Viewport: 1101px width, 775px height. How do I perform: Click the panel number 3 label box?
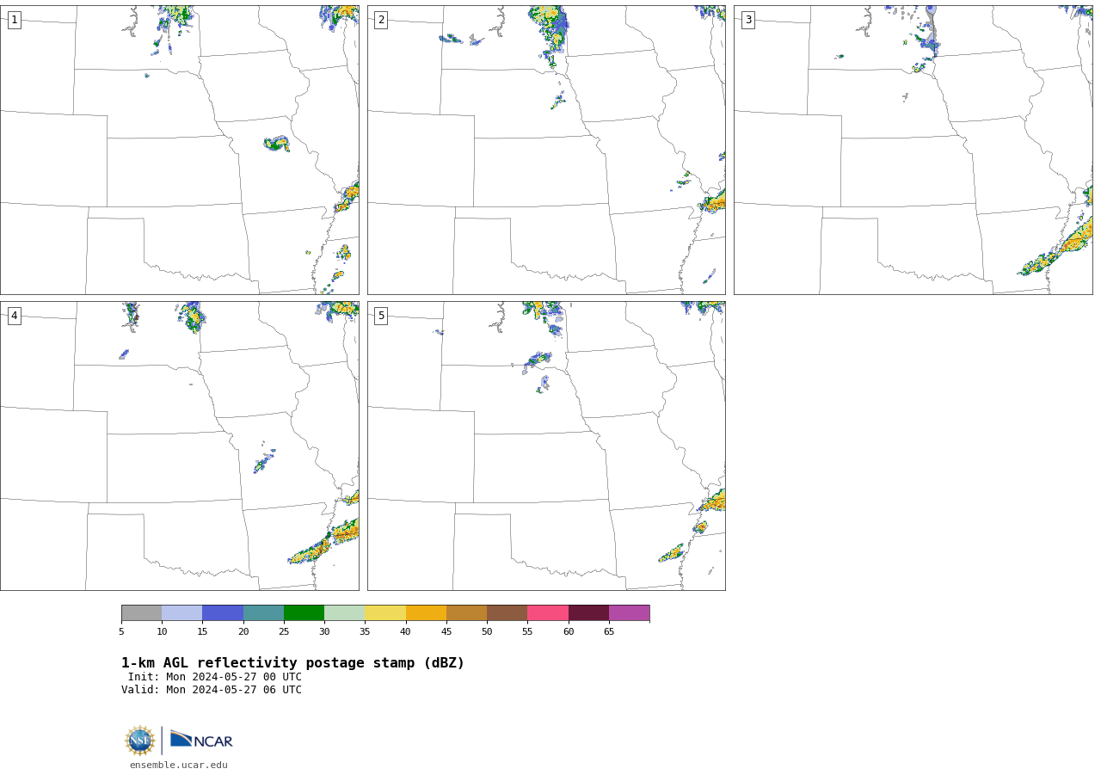coord(747,20)
